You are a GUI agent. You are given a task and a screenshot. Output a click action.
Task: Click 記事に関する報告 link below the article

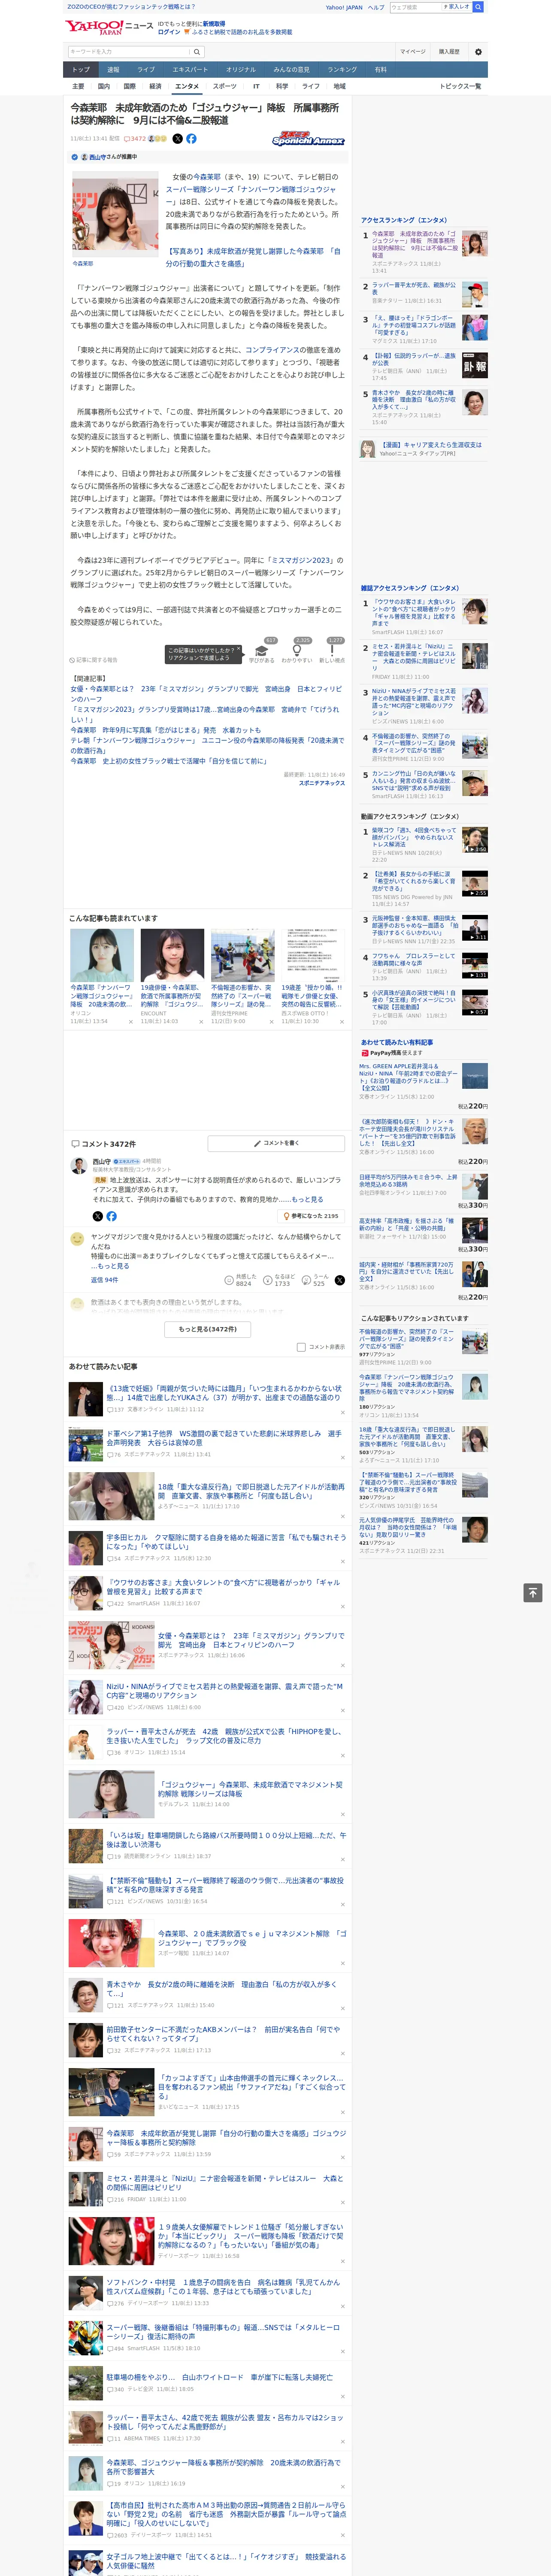[x=93, y=660]
